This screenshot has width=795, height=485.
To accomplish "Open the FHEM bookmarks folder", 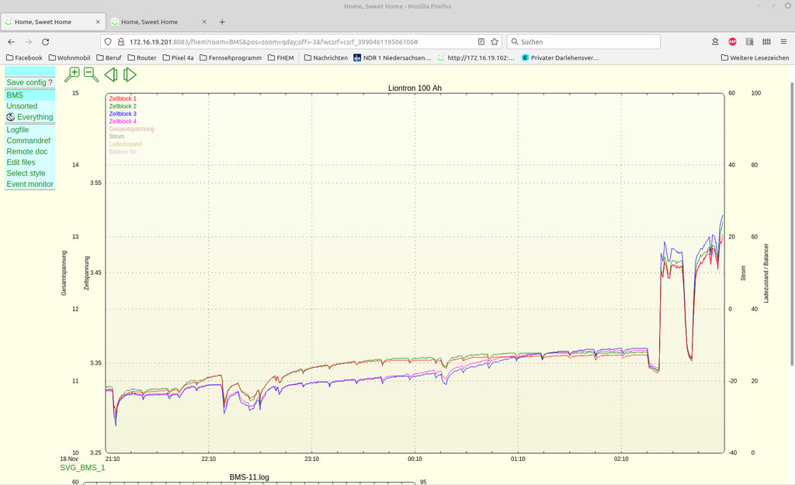I will click(281, 57).
